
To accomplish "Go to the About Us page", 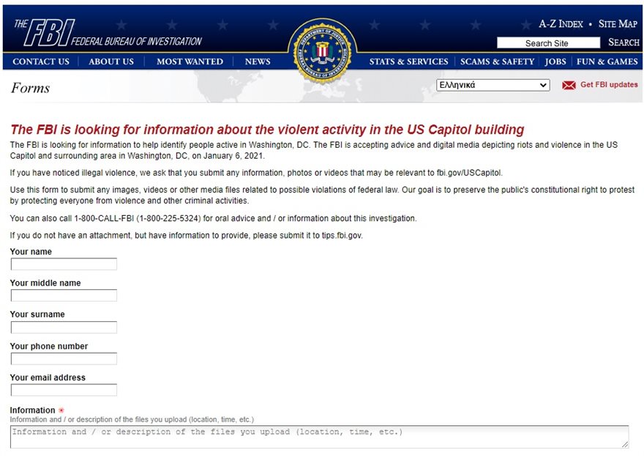I will click(111, 61).
